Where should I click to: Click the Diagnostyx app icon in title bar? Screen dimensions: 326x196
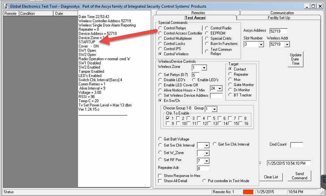[x=6, y=6]
